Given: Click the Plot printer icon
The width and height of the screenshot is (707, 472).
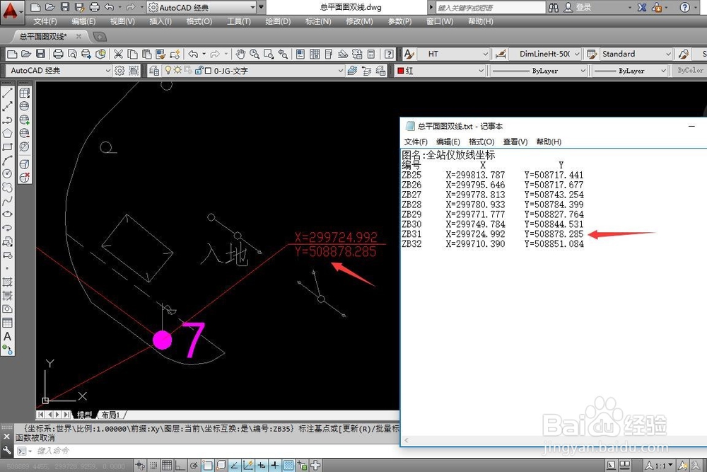Looking at the screenshot, I should (58, 54).
